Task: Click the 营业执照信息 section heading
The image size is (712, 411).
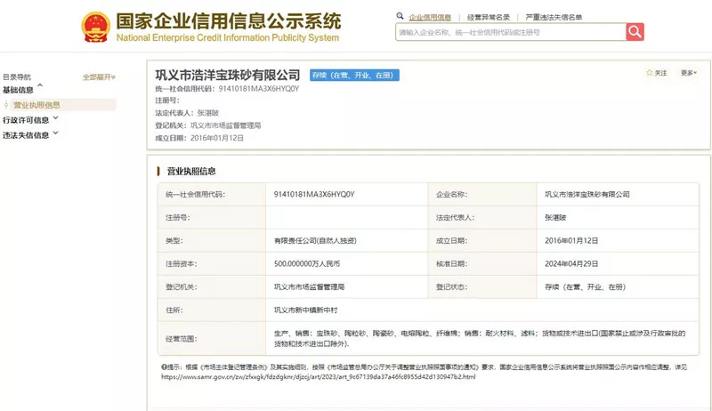Action: coord(191,171)
